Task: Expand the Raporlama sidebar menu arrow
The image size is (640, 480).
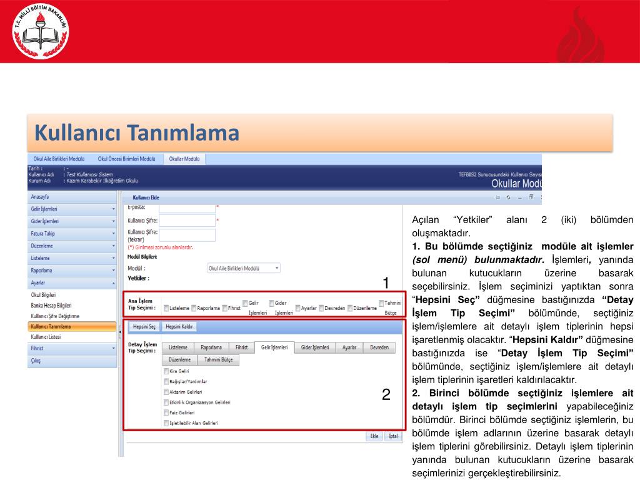Action: [x=114, y=271]
